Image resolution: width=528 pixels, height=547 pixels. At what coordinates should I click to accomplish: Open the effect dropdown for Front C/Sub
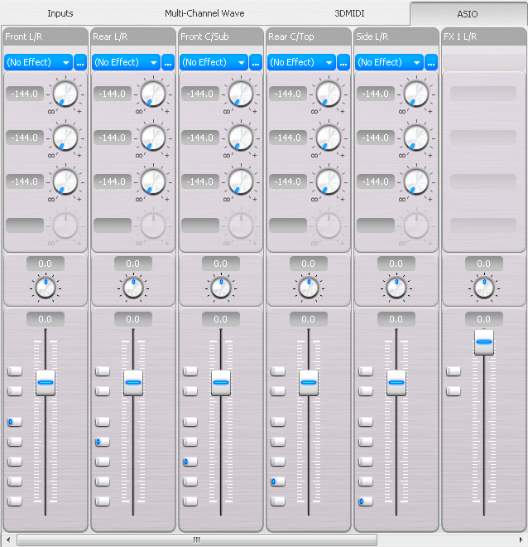(x=214, y=62)
